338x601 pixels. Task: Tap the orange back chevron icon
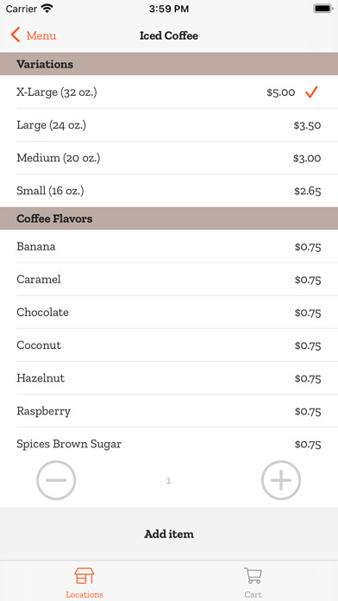[x=16, y=35]
